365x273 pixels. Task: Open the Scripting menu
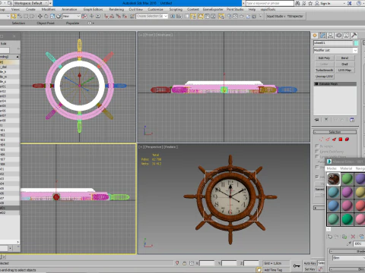click(176, 9)
